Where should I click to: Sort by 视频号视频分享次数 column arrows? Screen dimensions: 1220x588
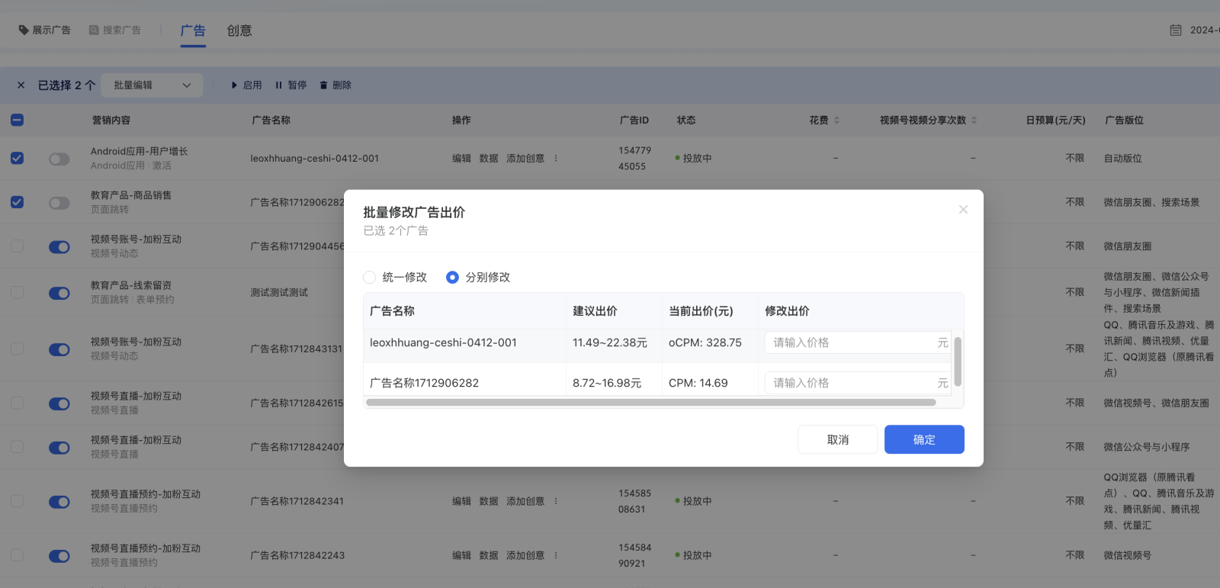coord(974,120)
